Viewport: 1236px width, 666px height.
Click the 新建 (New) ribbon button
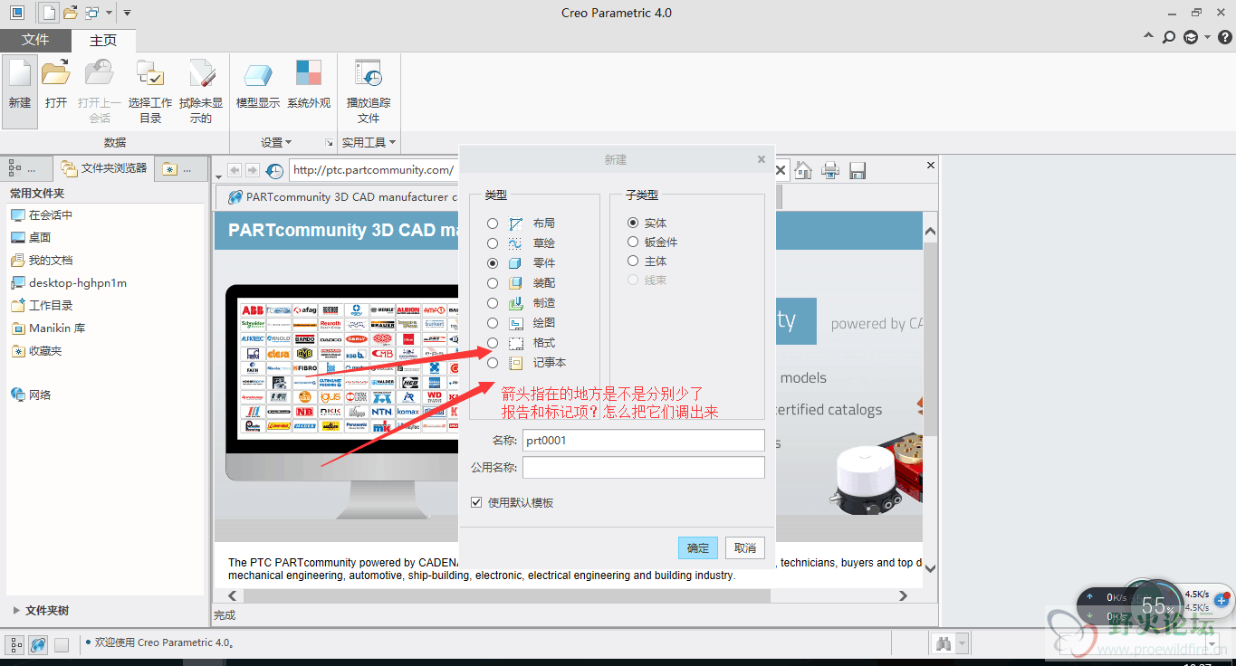pos(20,90)
